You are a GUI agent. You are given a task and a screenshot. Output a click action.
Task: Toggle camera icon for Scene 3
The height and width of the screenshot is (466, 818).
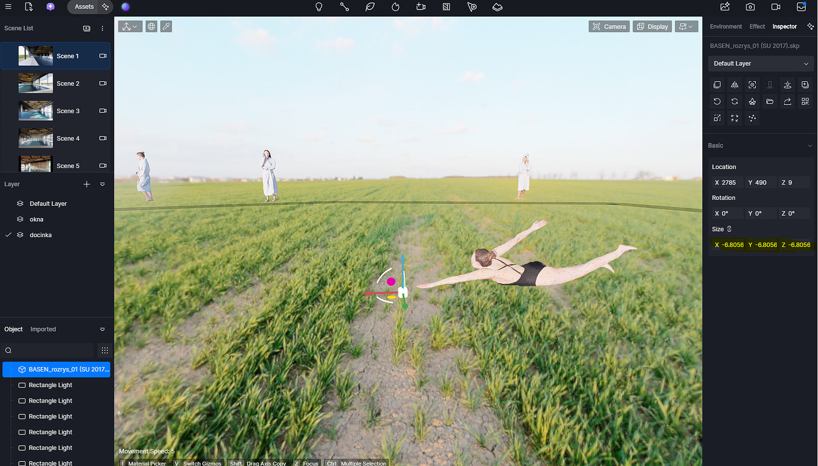(x=103, y=111)
